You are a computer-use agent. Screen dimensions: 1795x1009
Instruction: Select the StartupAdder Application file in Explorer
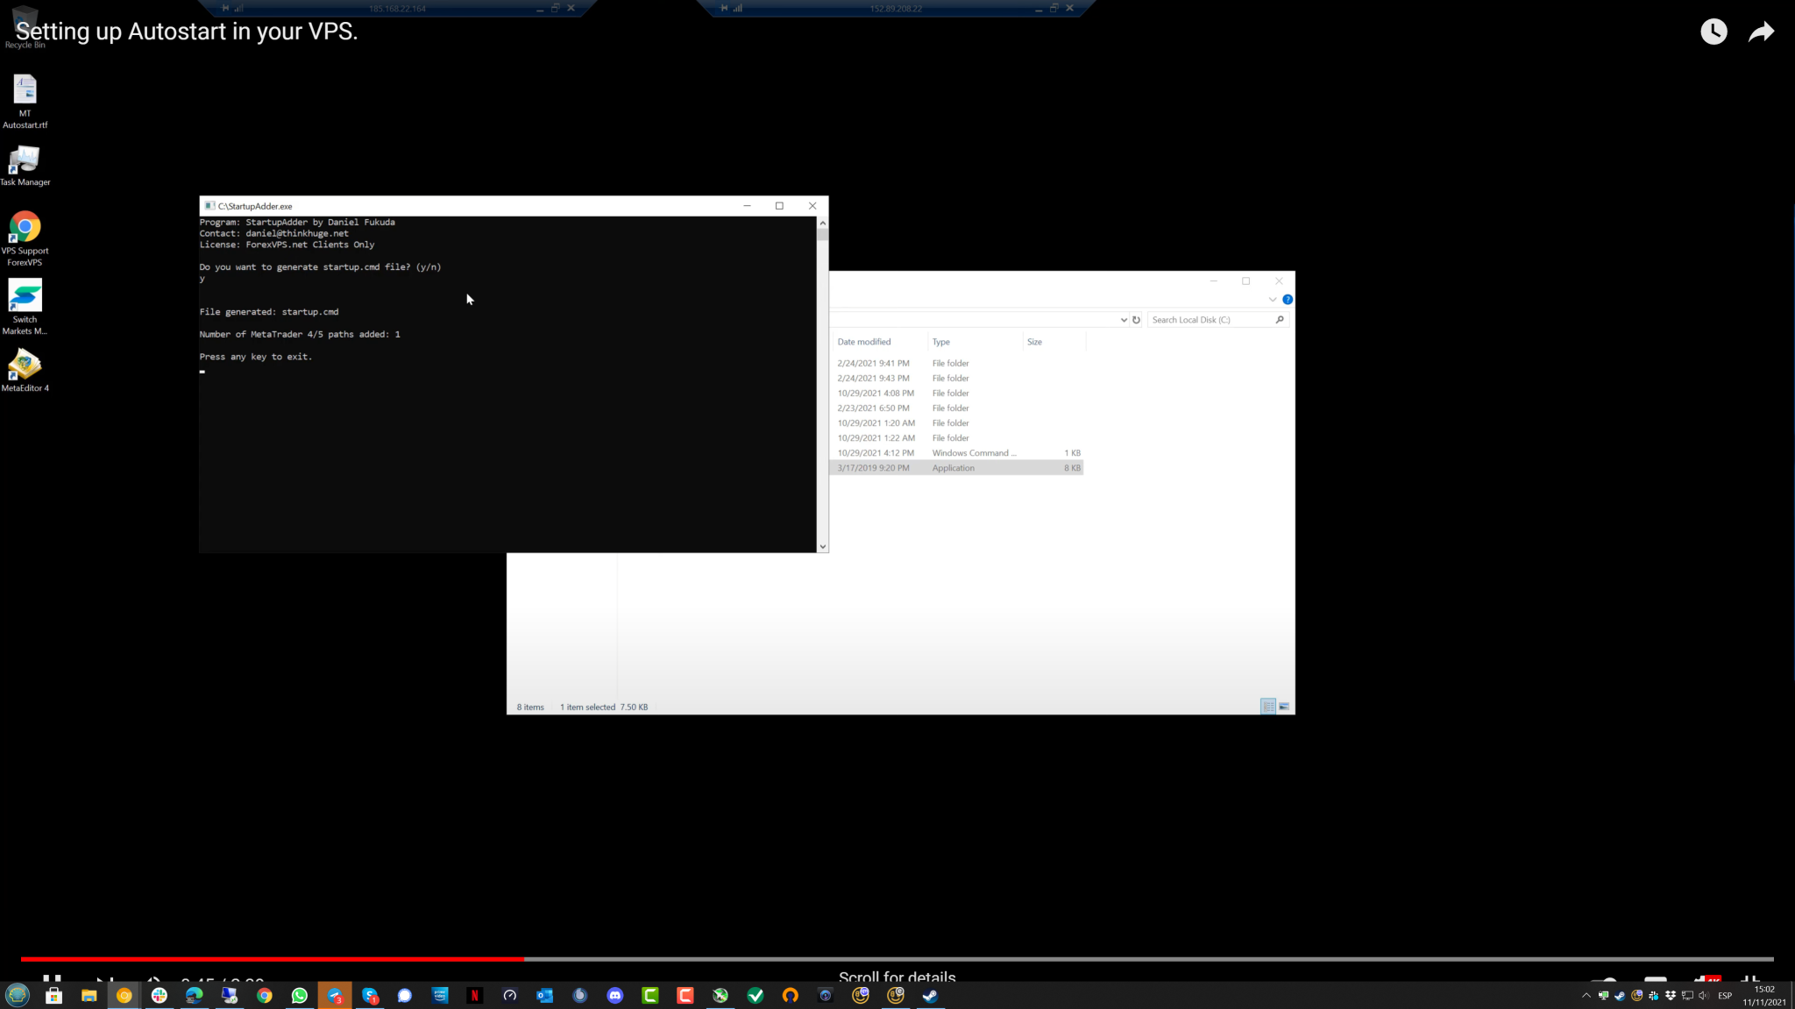coord(955,467)
